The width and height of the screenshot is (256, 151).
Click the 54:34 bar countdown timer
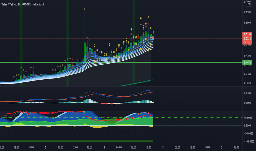[247, 43]
